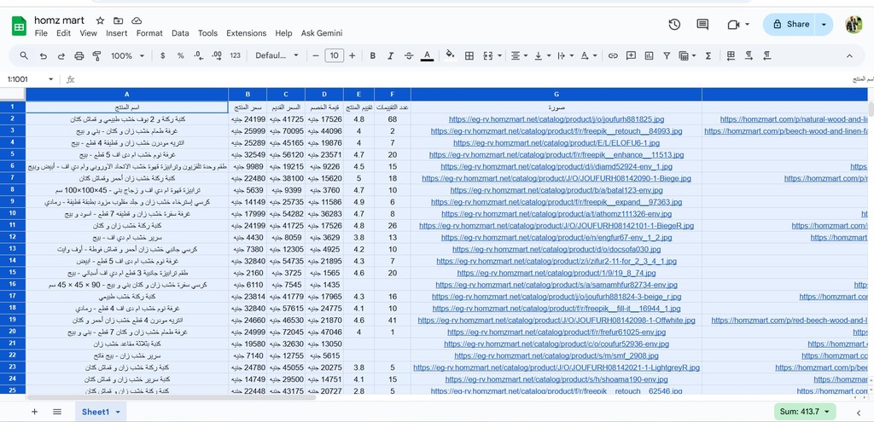Open version history clock icon
874x422 pixels.
[674, 25]
